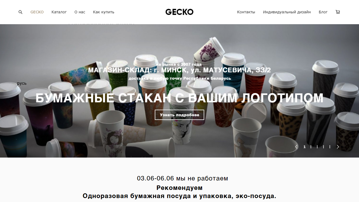The height and width of the screenshot is (202, 359).
Task: Go to previous slide arrow
Action: coord(296,147)
